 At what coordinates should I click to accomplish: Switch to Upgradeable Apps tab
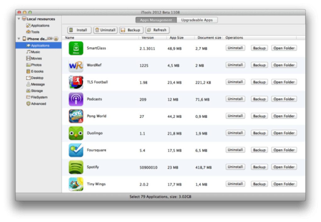pos(197,20)
